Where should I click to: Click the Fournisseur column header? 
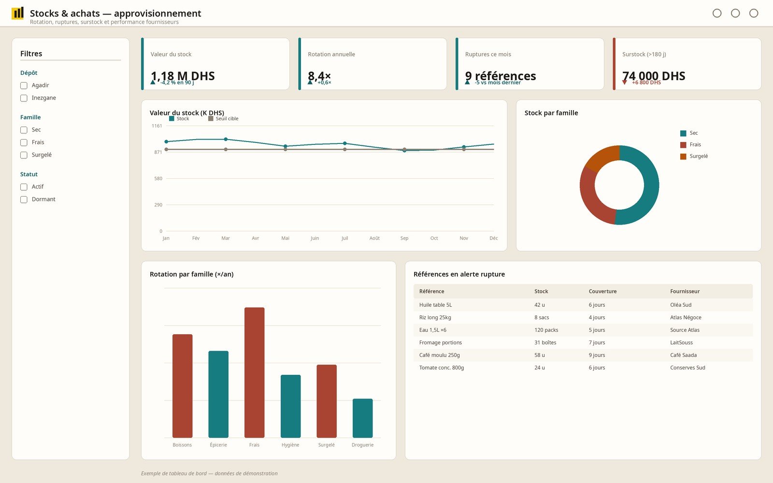(x=685, y=291)
